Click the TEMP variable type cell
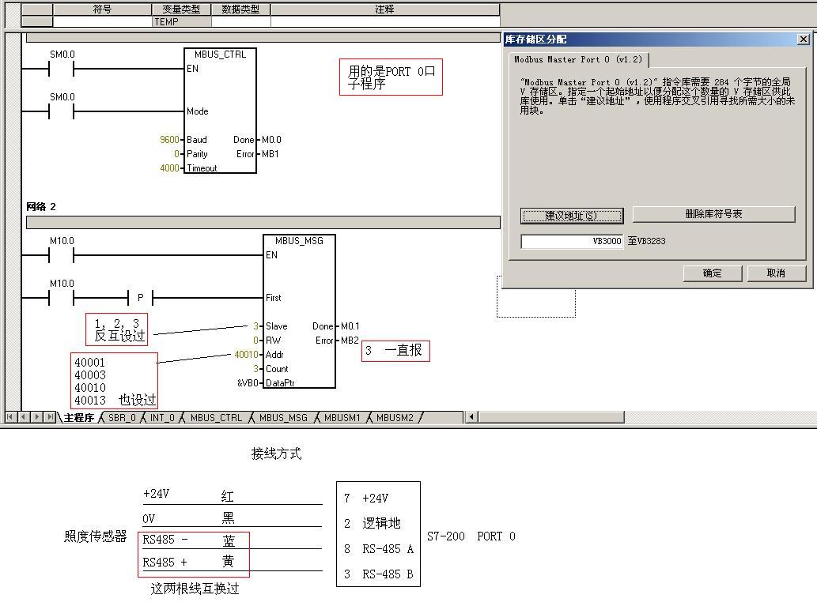Screen dimensions: 817x606 coord(181,22)
